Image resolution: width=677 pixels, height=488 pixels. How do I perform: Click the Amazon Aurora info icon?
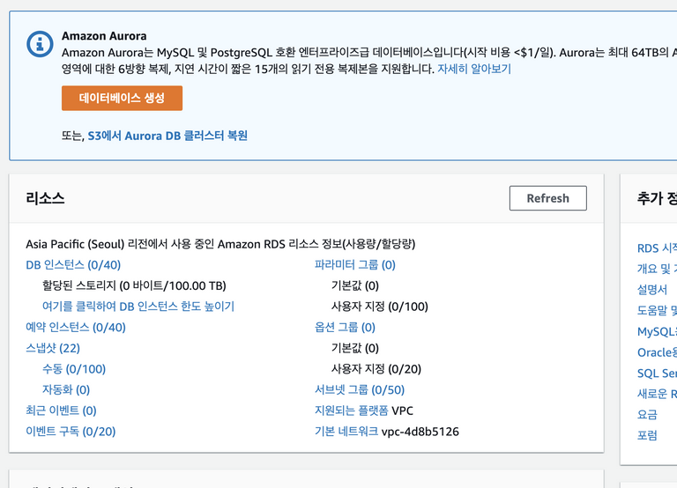[40, 43]
